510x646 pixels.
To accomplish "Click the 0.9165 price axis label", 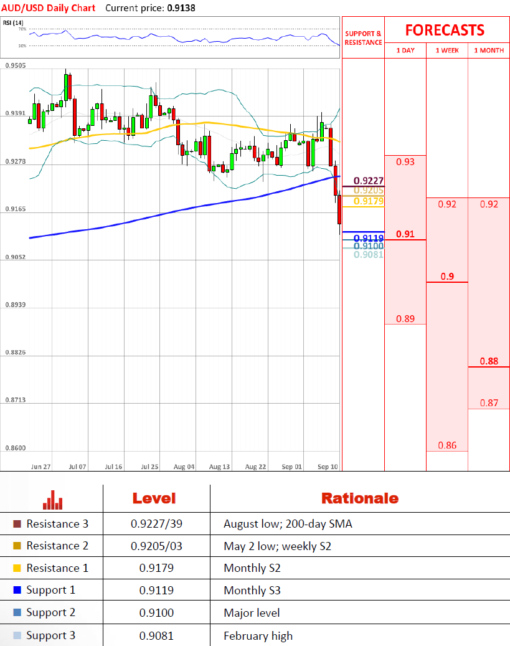I will click(15, 209).
